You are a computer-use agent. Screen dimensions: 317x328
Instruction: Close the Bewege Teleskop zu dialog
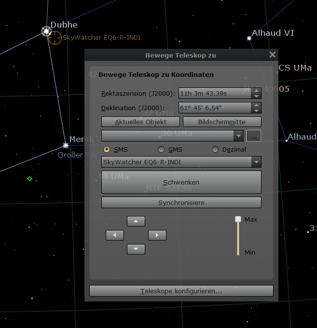pyautogui.click(x=273, y=55)
